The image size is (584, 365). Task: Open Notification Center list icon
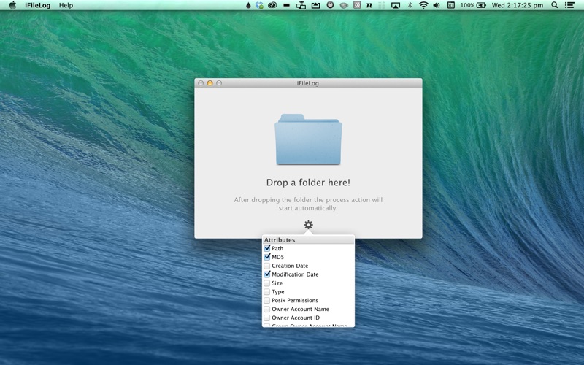coord(569,5)
